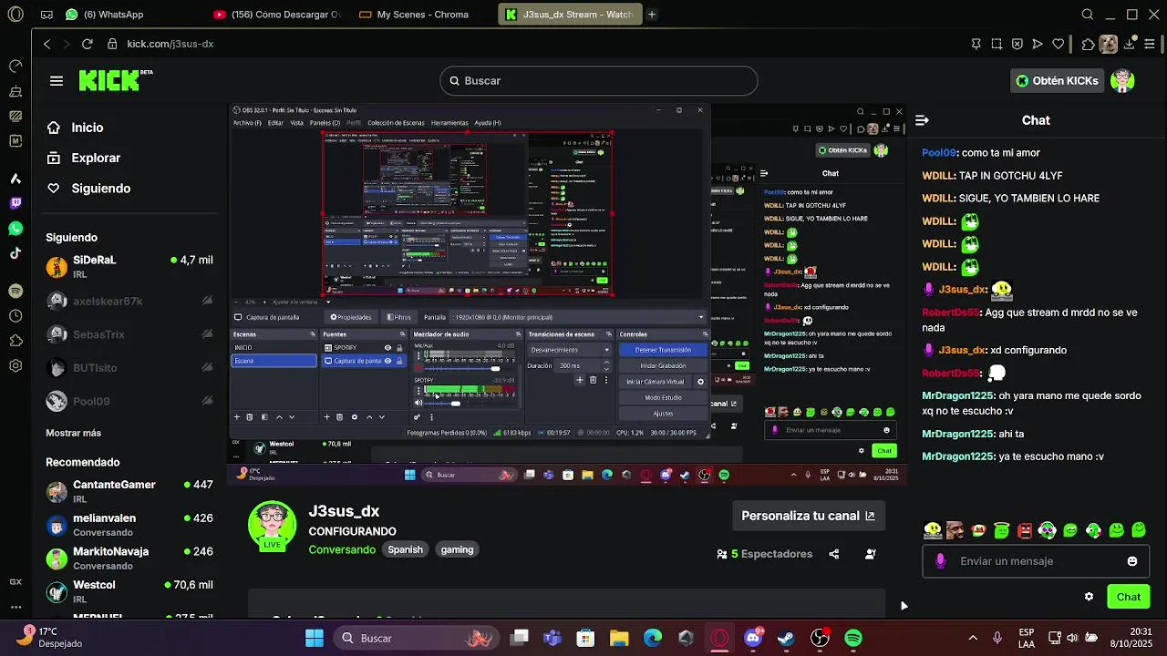Screen dimensions: 1167x656
Task: Toggle Captura de pantalla source eye in OBS
Action: pyautogui.click(x=387, y=361)
